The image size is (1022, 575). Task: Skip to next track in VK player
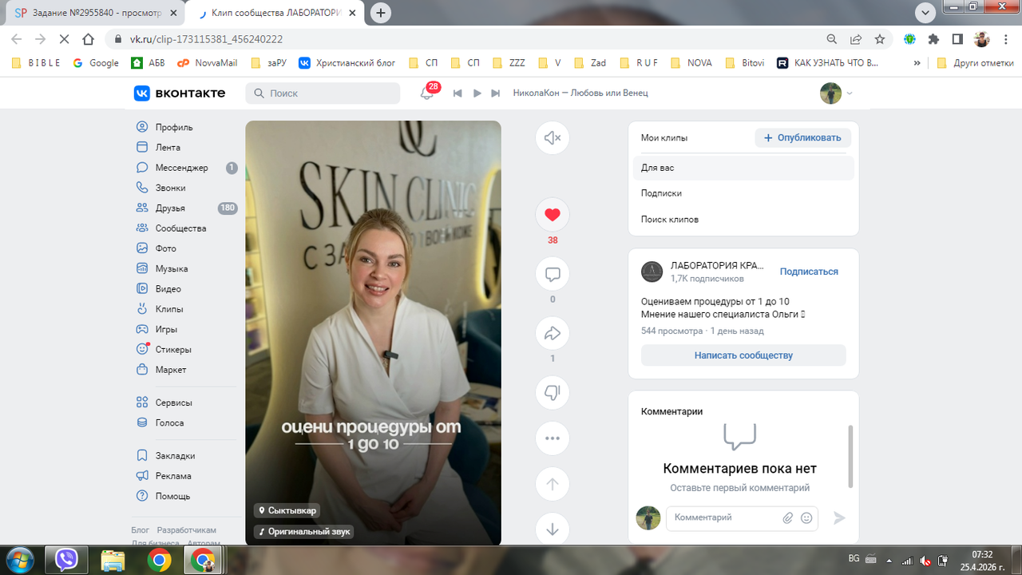(x=496, y=93)
